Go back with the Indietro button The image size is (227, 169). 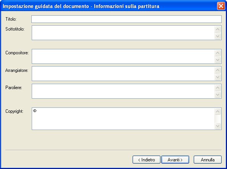click(146, 160)
